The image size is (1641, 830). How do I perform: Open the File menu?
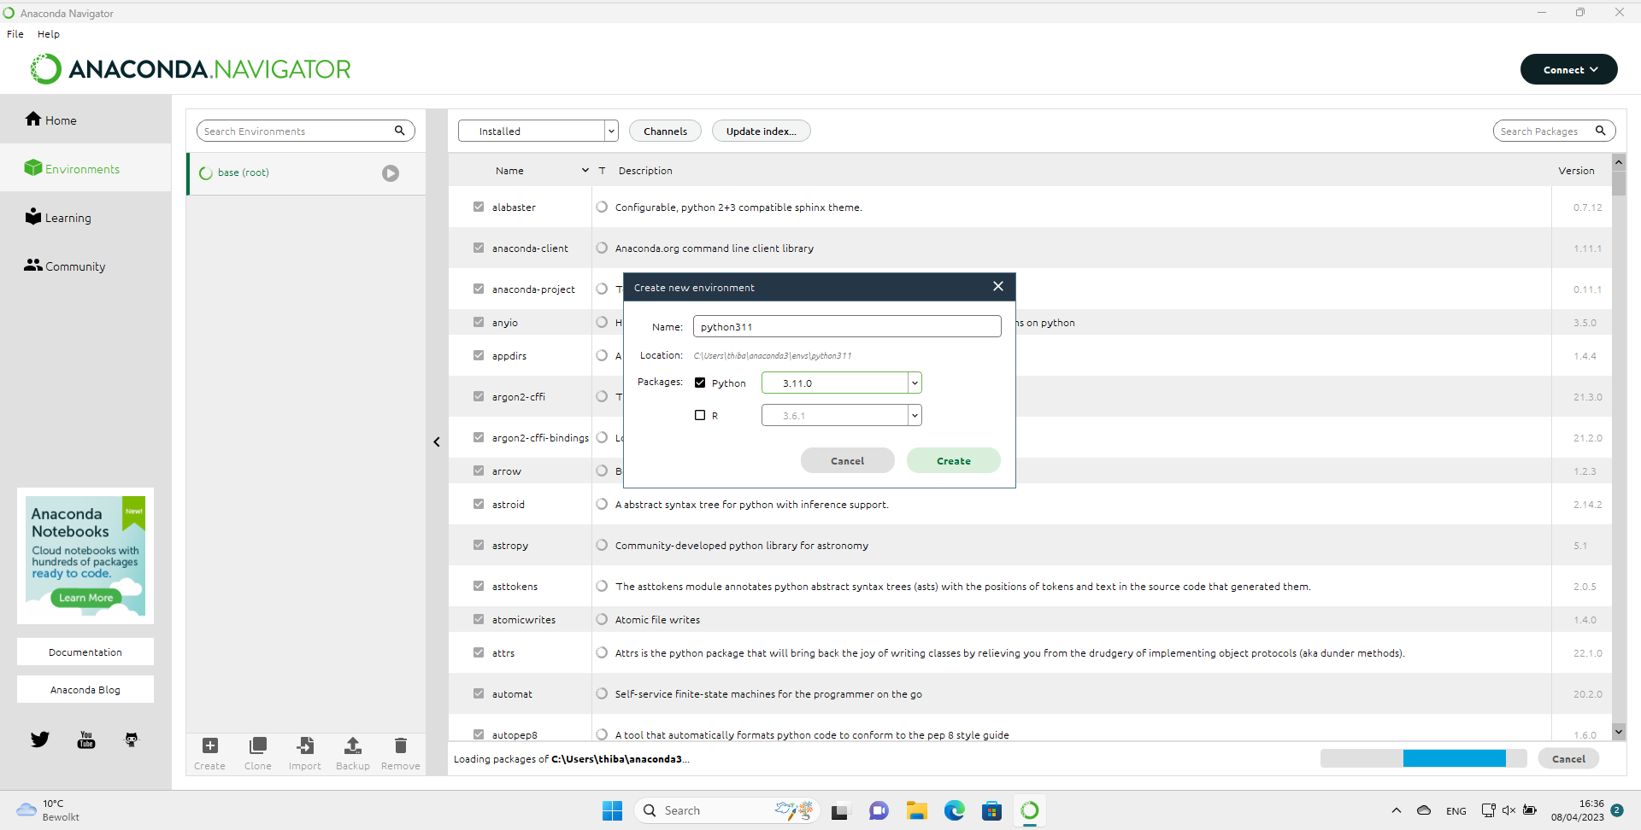tap(15, 34)
